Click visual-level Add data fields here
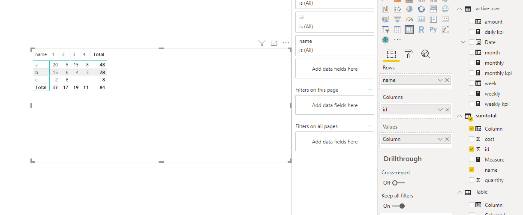 point(335,69)
